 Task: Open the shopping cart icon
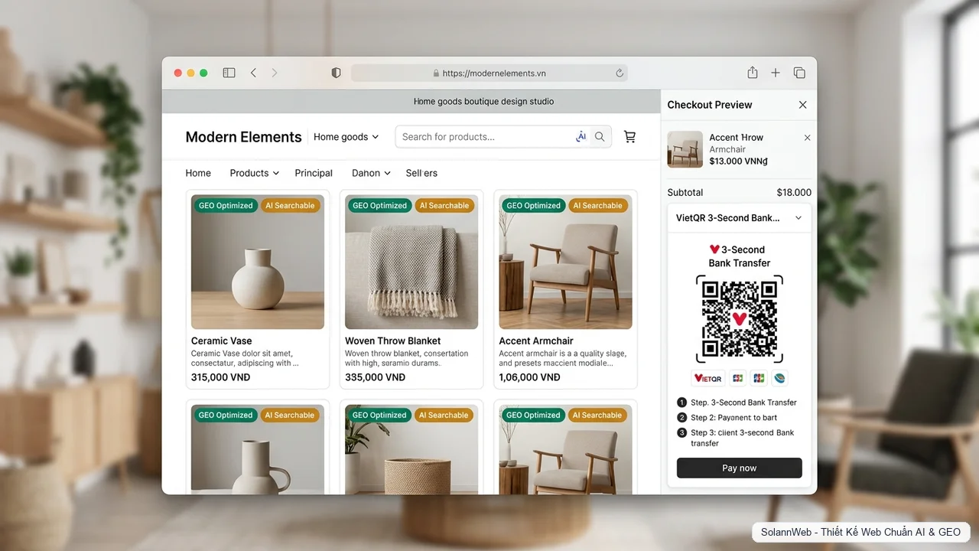tap(629, 137)
